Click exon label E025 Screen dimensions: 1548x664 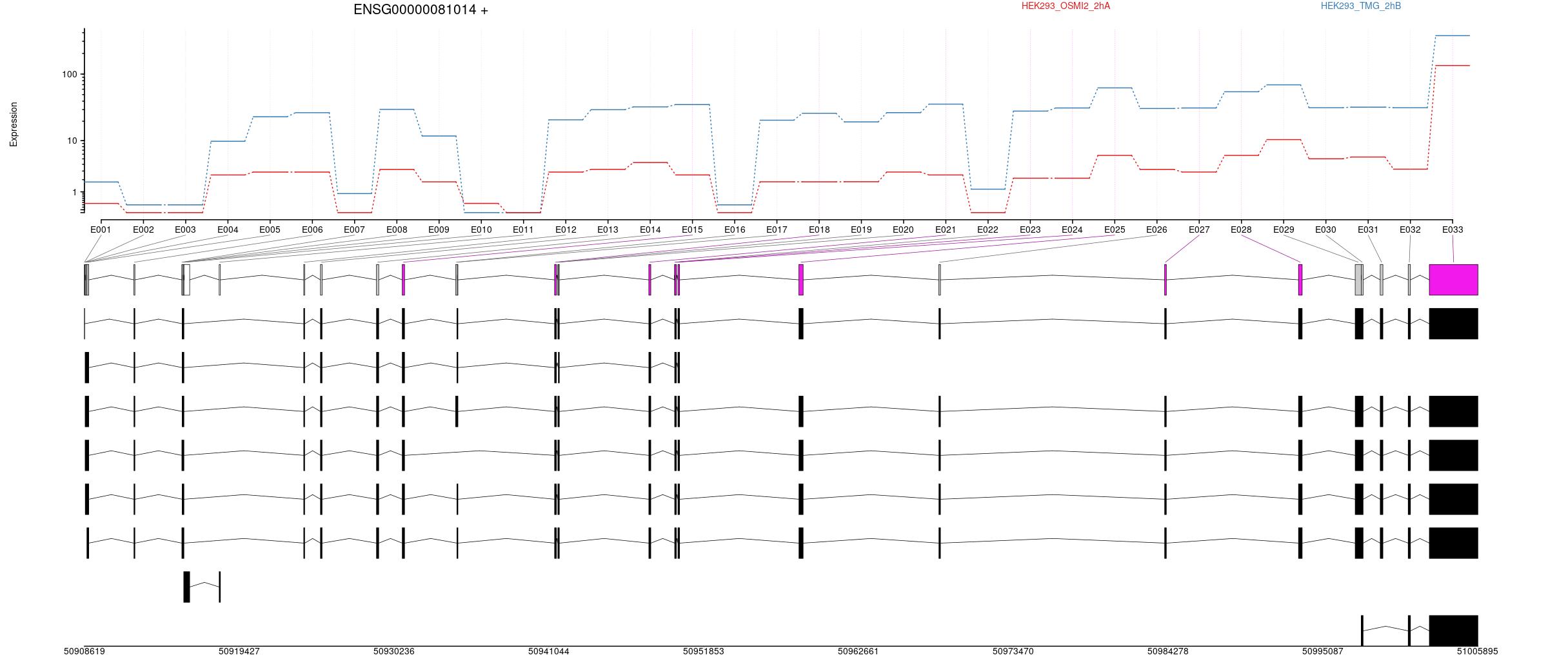point(1115,229)
